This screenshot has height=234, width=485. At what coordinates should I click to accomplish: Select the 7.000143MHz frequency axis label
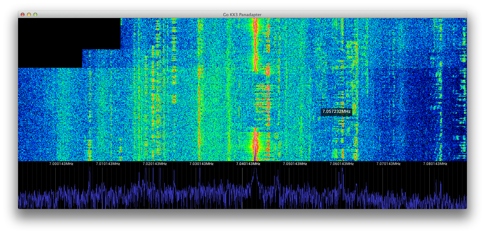[x=61, y=164]
